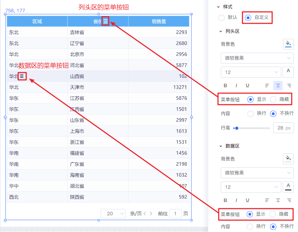The image size is (298, 232).
Task: Toggle bold in 数据区 data style
Action: coord(225,200)
